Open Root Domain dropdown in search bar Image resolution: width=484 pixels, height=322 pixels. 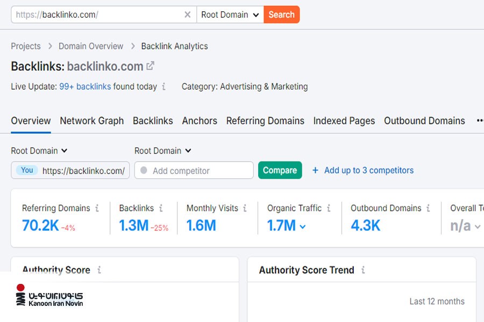(230, 14)
